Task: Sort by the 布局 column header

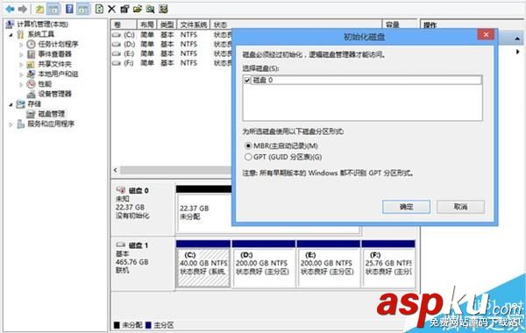Action: (x=147, y=25)
